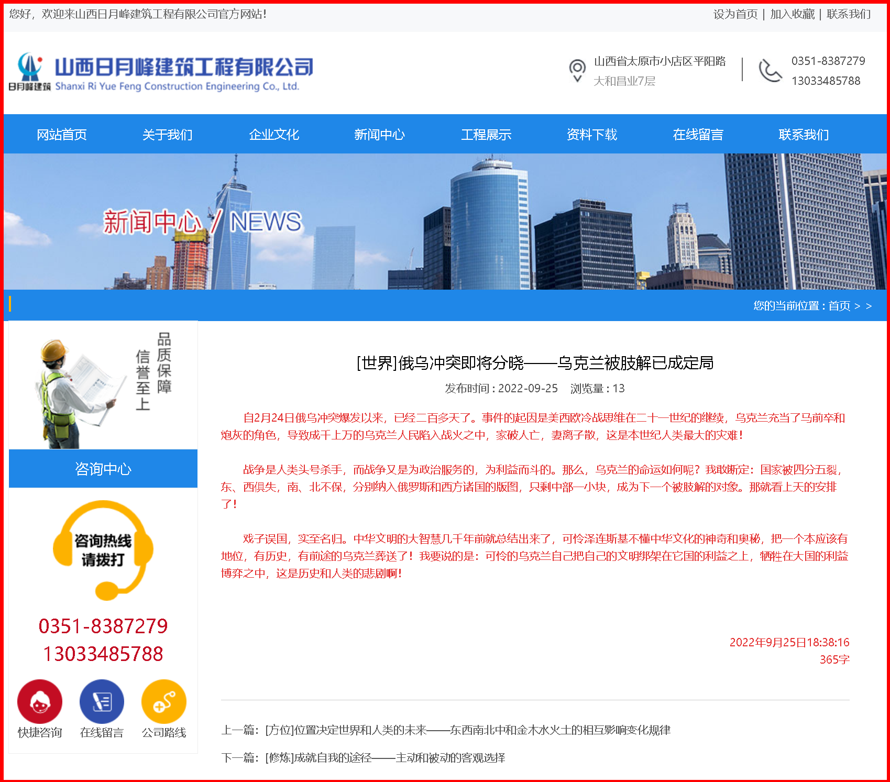Open 资料下载 in the navigation bar

(592, 135)
